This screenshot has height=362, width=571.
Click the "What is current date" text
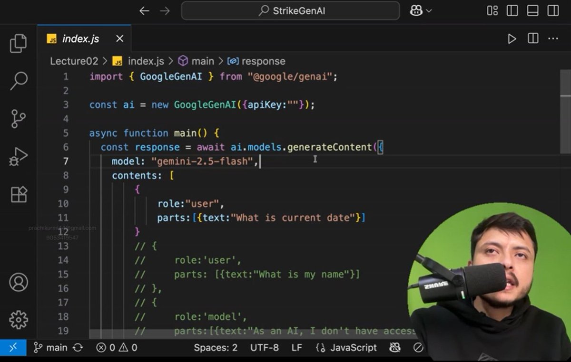pyautogui.click(x=294, y=218)
